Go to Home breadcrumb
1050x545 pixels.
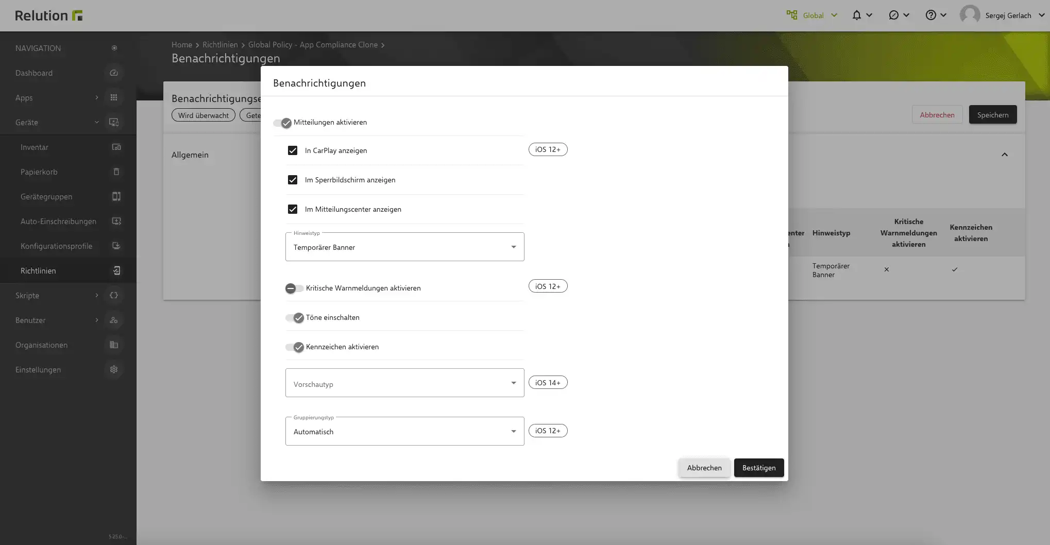(182, 45)
